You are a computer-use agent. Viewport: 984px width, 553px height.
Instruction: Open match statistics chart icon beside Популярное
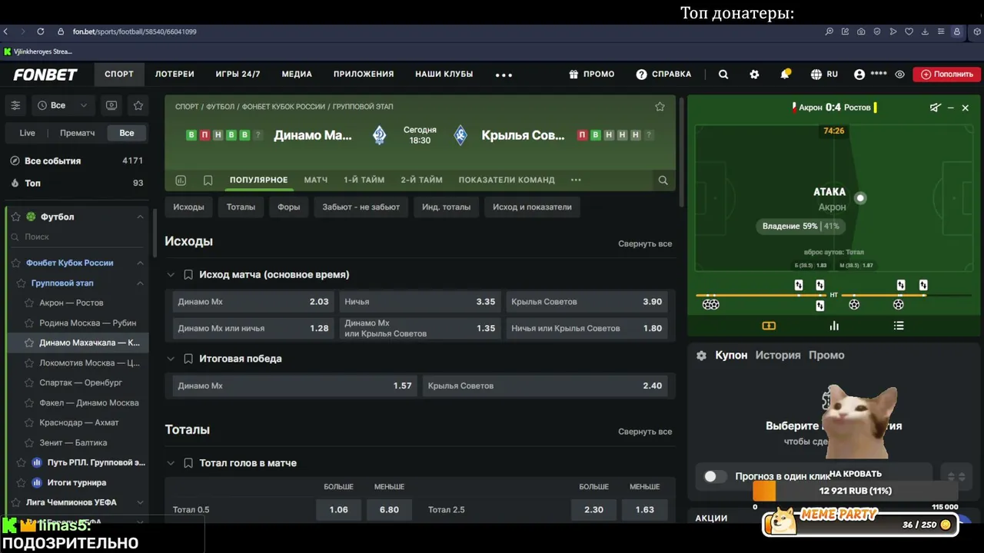pos(181,180)
